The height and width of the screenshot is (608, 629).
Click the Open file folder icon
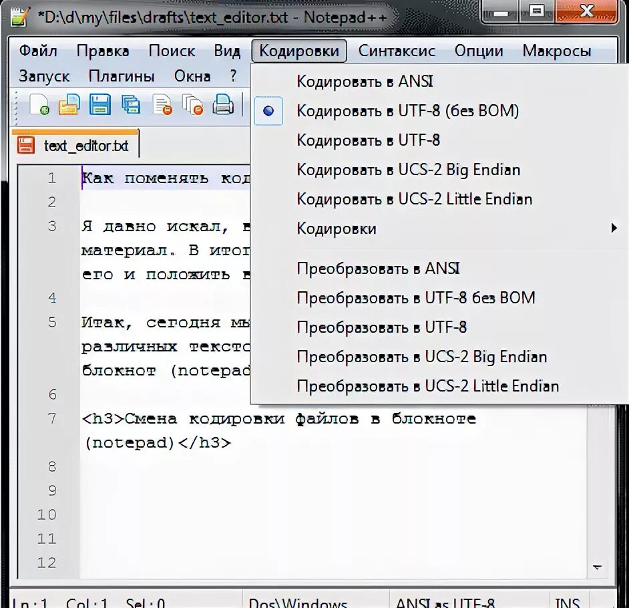pyautogui.click(x=69, y=105)
